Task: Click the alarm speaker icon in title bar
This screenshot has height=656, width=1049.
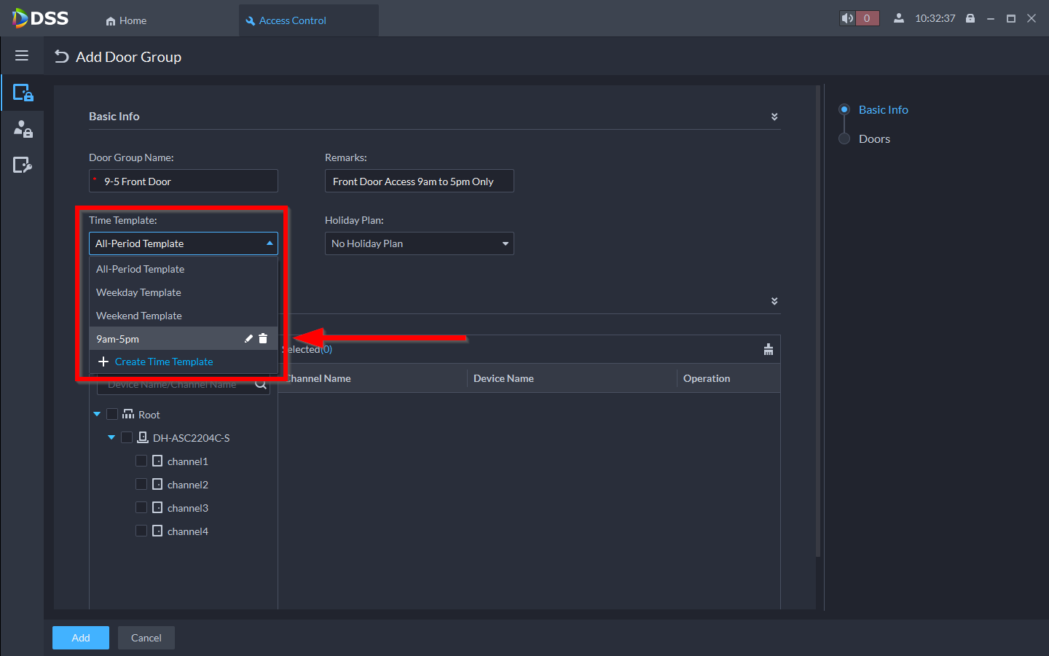Action: coord(847,19)
